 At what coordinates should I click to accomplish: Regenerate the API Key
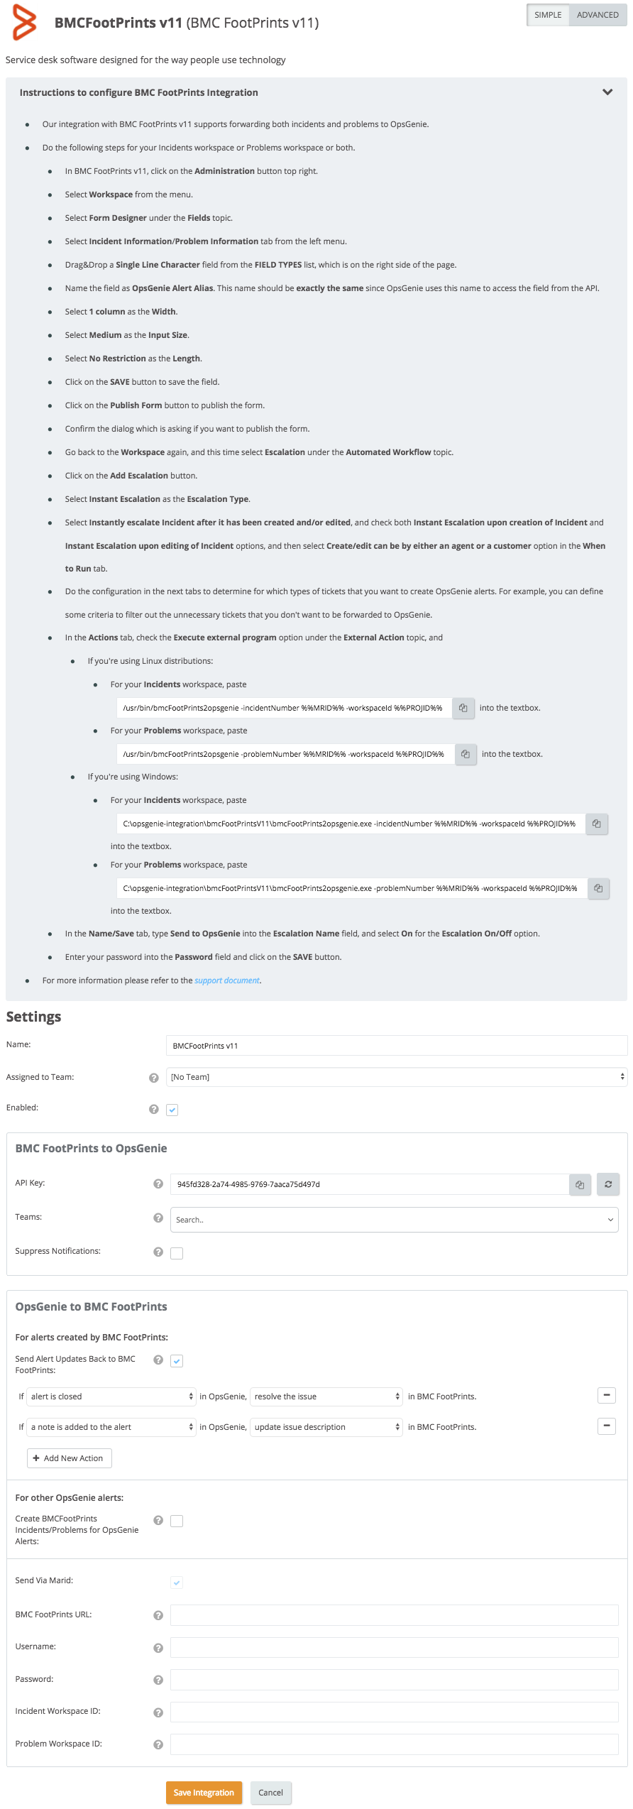[607, 1184]
